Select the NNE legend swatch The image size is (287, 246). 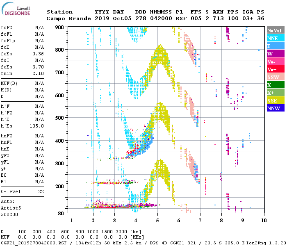tap(276, 38)
